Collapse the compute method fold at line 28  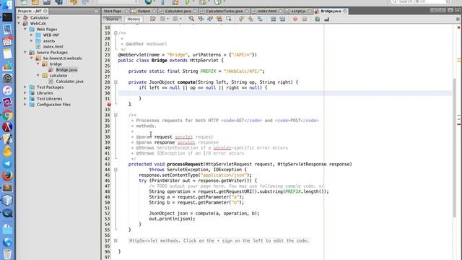coord(115,82)
